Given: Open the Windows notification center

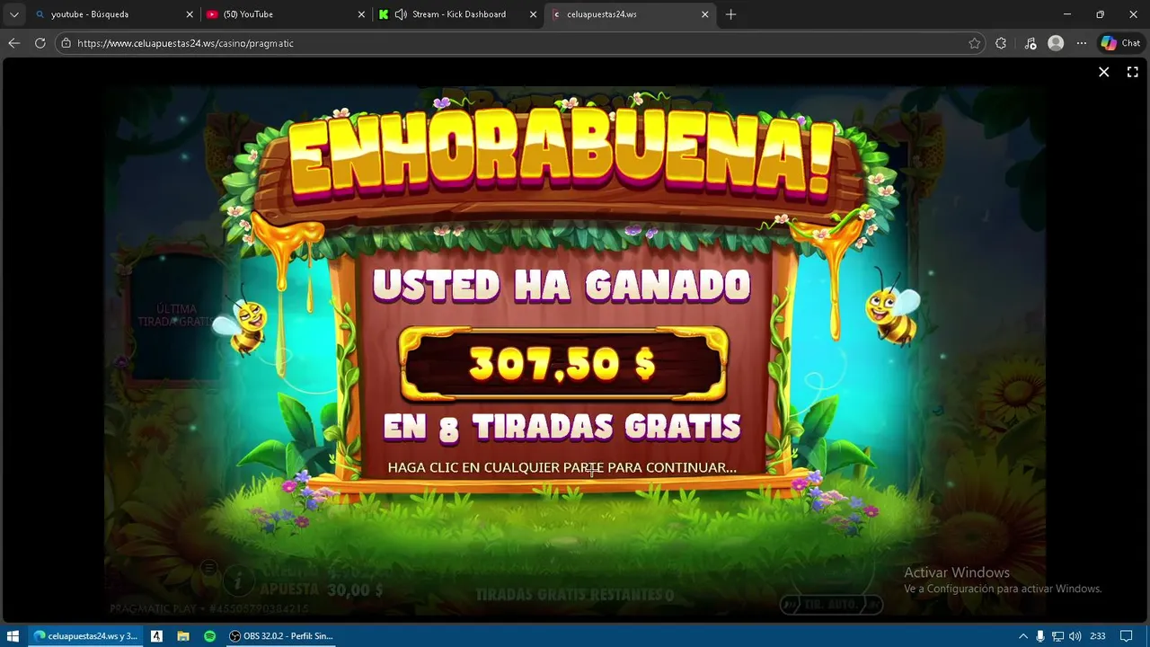Looking at the screenshot, I should point(1127,635).
